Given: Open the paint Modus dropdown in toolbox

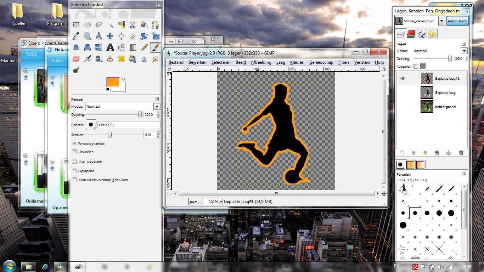Looking at the screenshot, I should pos(156,106).
